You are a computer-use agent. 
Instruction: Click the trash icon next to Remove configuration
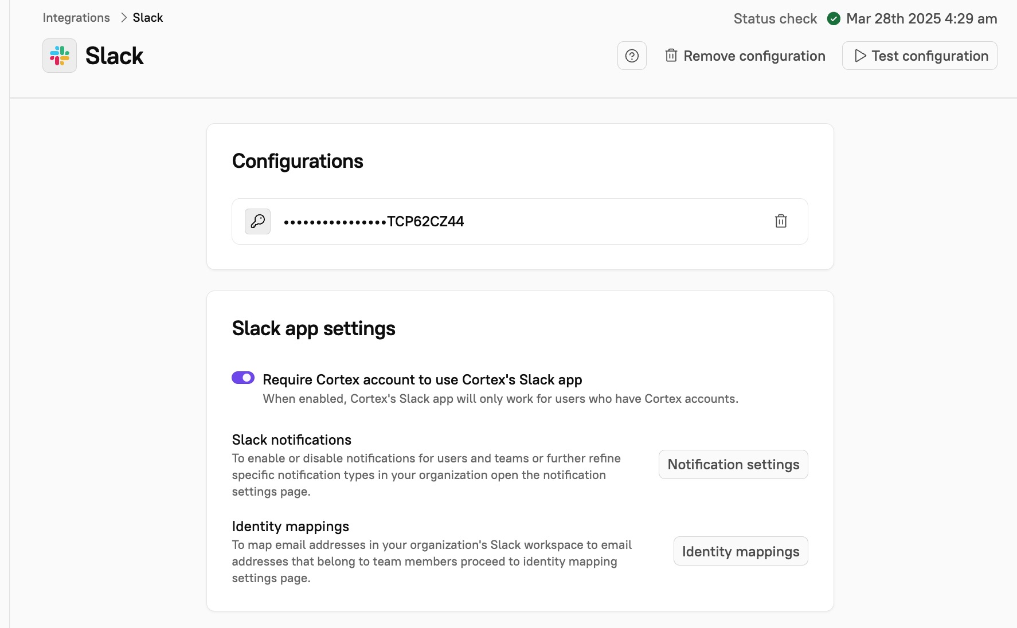(671, 56)
